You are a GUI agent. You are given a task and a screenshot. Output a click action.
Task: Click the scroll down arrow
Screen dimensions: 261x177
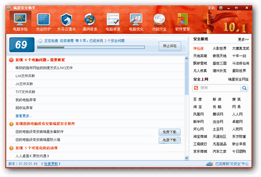point(187,158)
